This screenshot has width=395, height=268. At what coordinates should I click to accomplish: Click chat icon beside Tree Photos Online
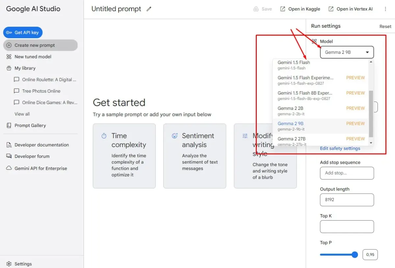coord(16,91)
